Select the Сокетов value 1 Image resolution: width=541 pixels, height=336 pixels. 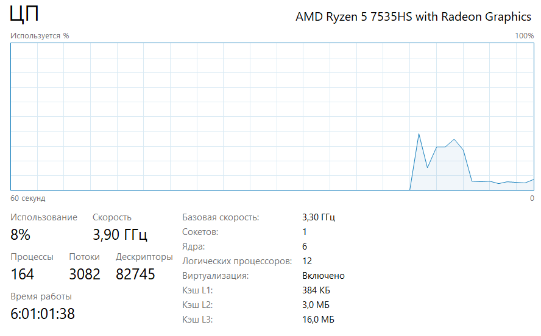click(x=305, y=231)
